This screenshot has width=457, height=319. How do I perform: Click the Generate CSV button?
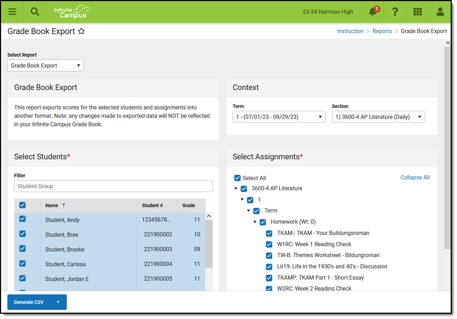click(28, 302)
